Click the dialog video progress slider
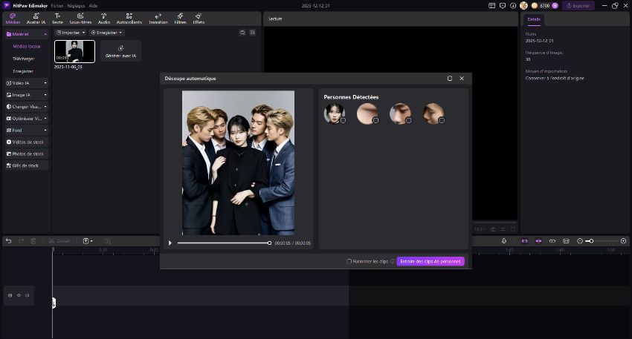This screenshot has height=339, width=632. tap(223, 243)
